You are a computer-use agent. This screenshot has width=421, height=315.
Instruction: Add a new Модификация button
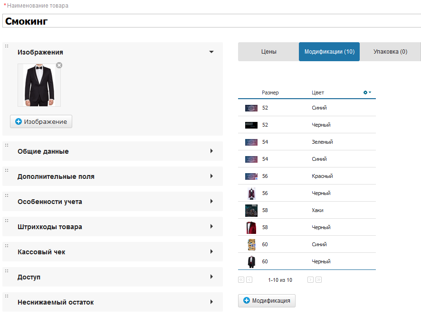click(x=267, y=300)
